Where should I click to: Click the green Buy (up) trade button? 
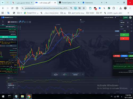(x=124, y=35)
